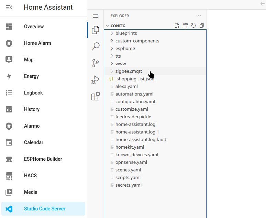
Task: Open the home-assistant.log file
Action: [155, 124]
